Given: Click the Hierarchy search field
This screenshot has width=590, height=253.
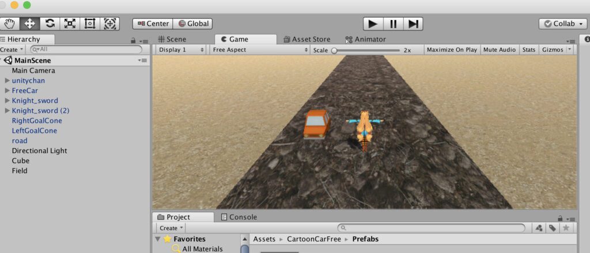Looking at the screenshot, I should [86, 49].
